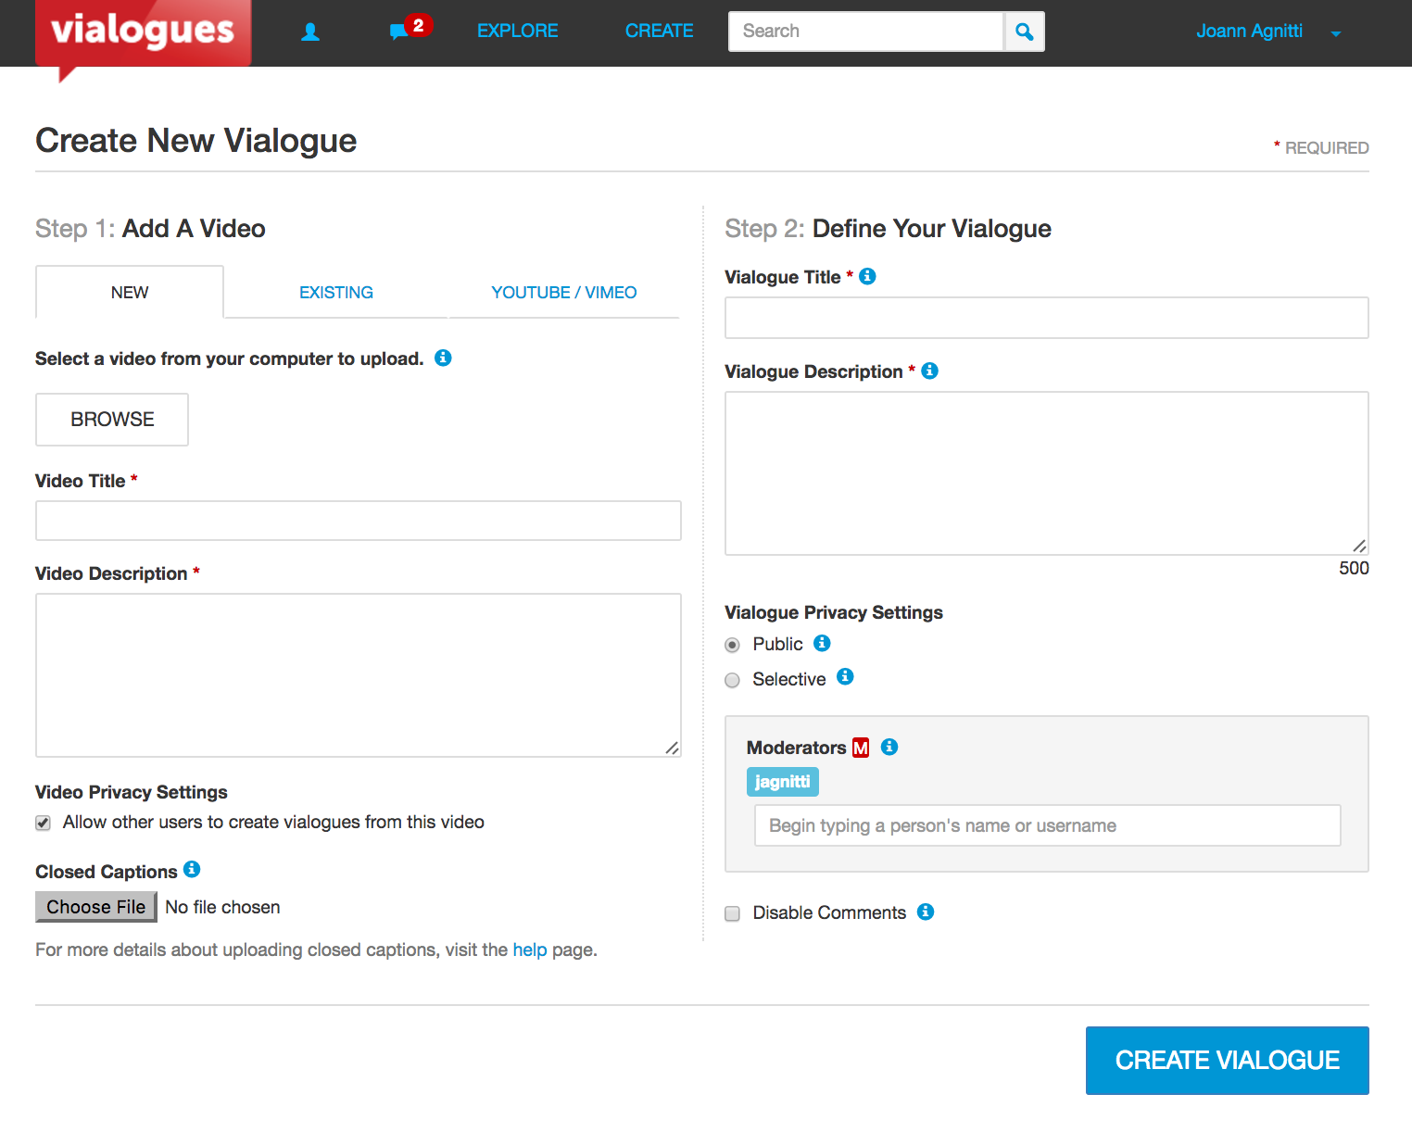Image resolution: width=1412 pixels, height=1132 pixels.
Task: Show info for Disable Comments
Action: coord(926,912)
